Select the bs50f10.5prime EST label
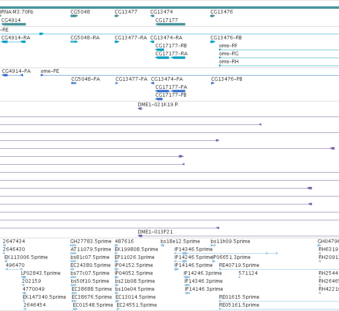 pos(90,281)
